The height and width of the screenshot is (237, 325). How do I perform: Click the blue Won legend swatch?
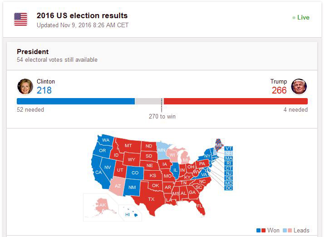258,231
